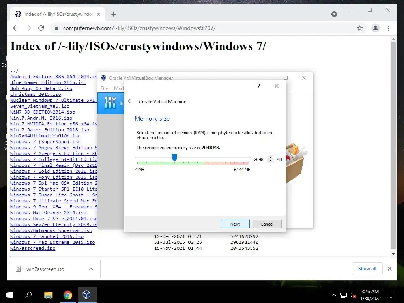Select the Index of browser tab

point(58,14)
